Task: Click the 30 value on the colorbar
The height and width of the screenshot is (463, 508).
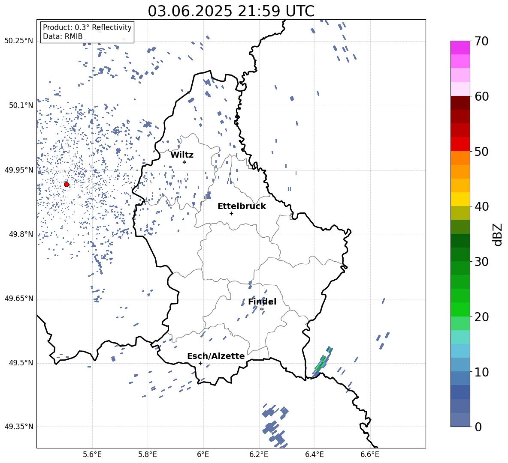Action: (x=481, y=262)
